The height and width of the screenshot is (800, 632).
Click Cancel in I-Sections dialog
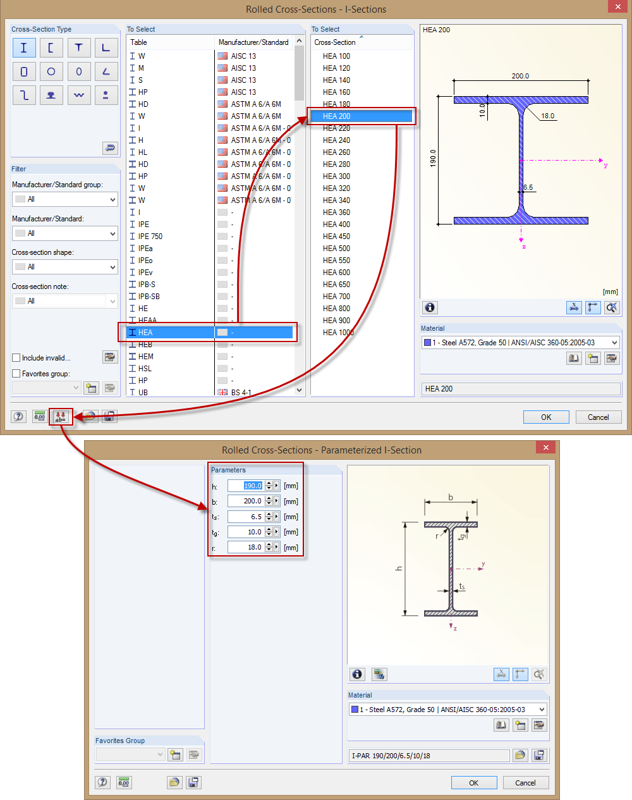point(599,417)
